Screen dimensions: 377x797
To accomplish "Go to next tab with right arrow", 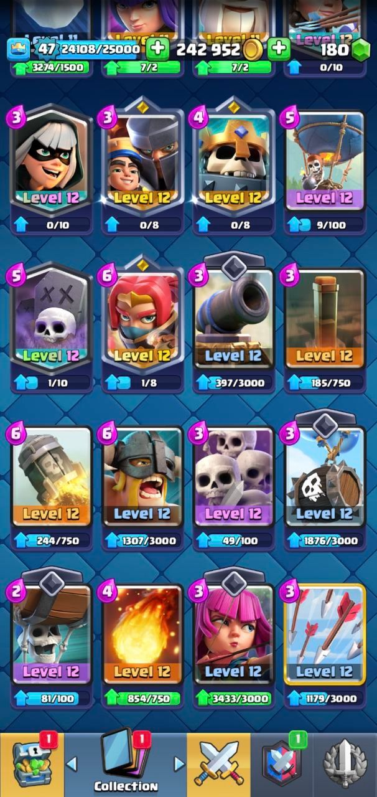I will pos(180,763).
